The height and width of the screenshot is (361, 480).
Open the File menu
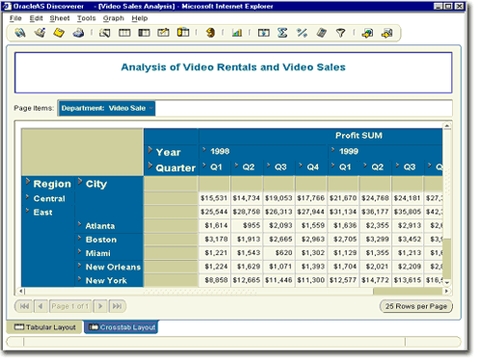point(15,18)
